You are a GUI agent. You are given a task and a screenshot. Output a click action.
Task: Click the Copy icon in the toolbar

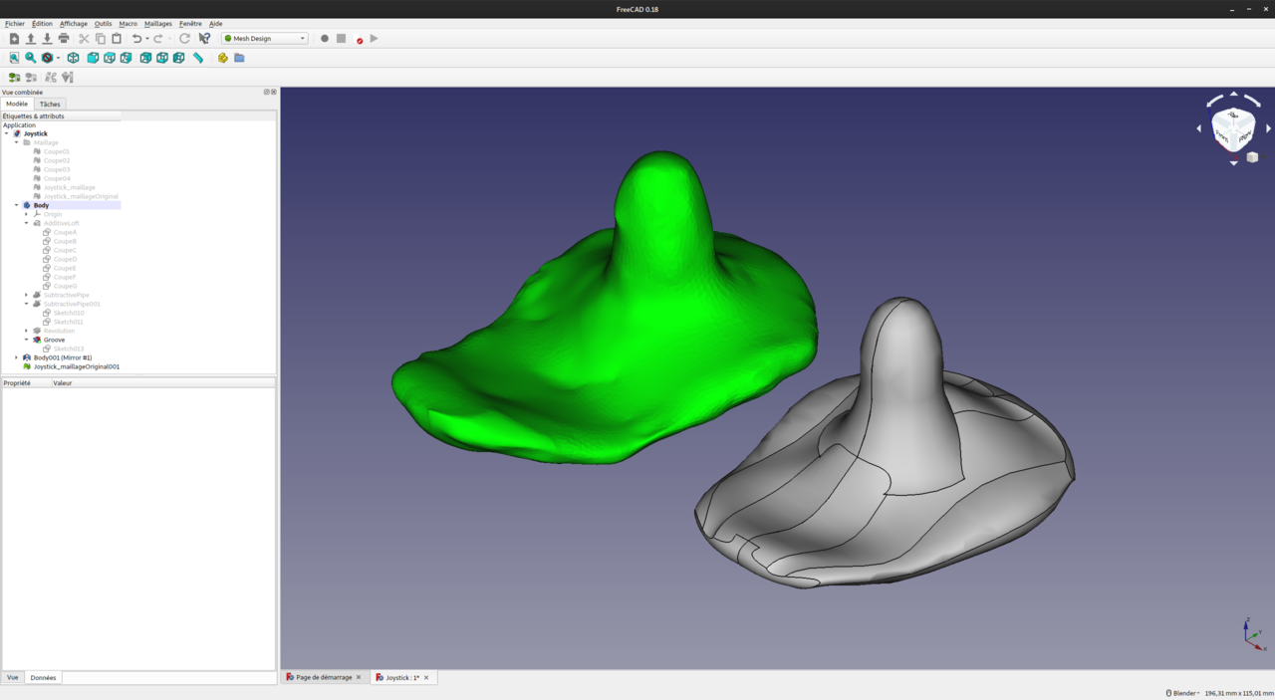(x=101, y=39)
